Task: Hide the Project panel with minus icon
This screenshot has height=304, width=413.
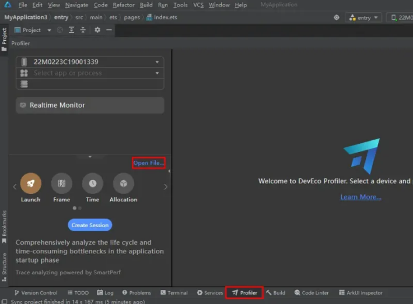Action: click(109, 30)
